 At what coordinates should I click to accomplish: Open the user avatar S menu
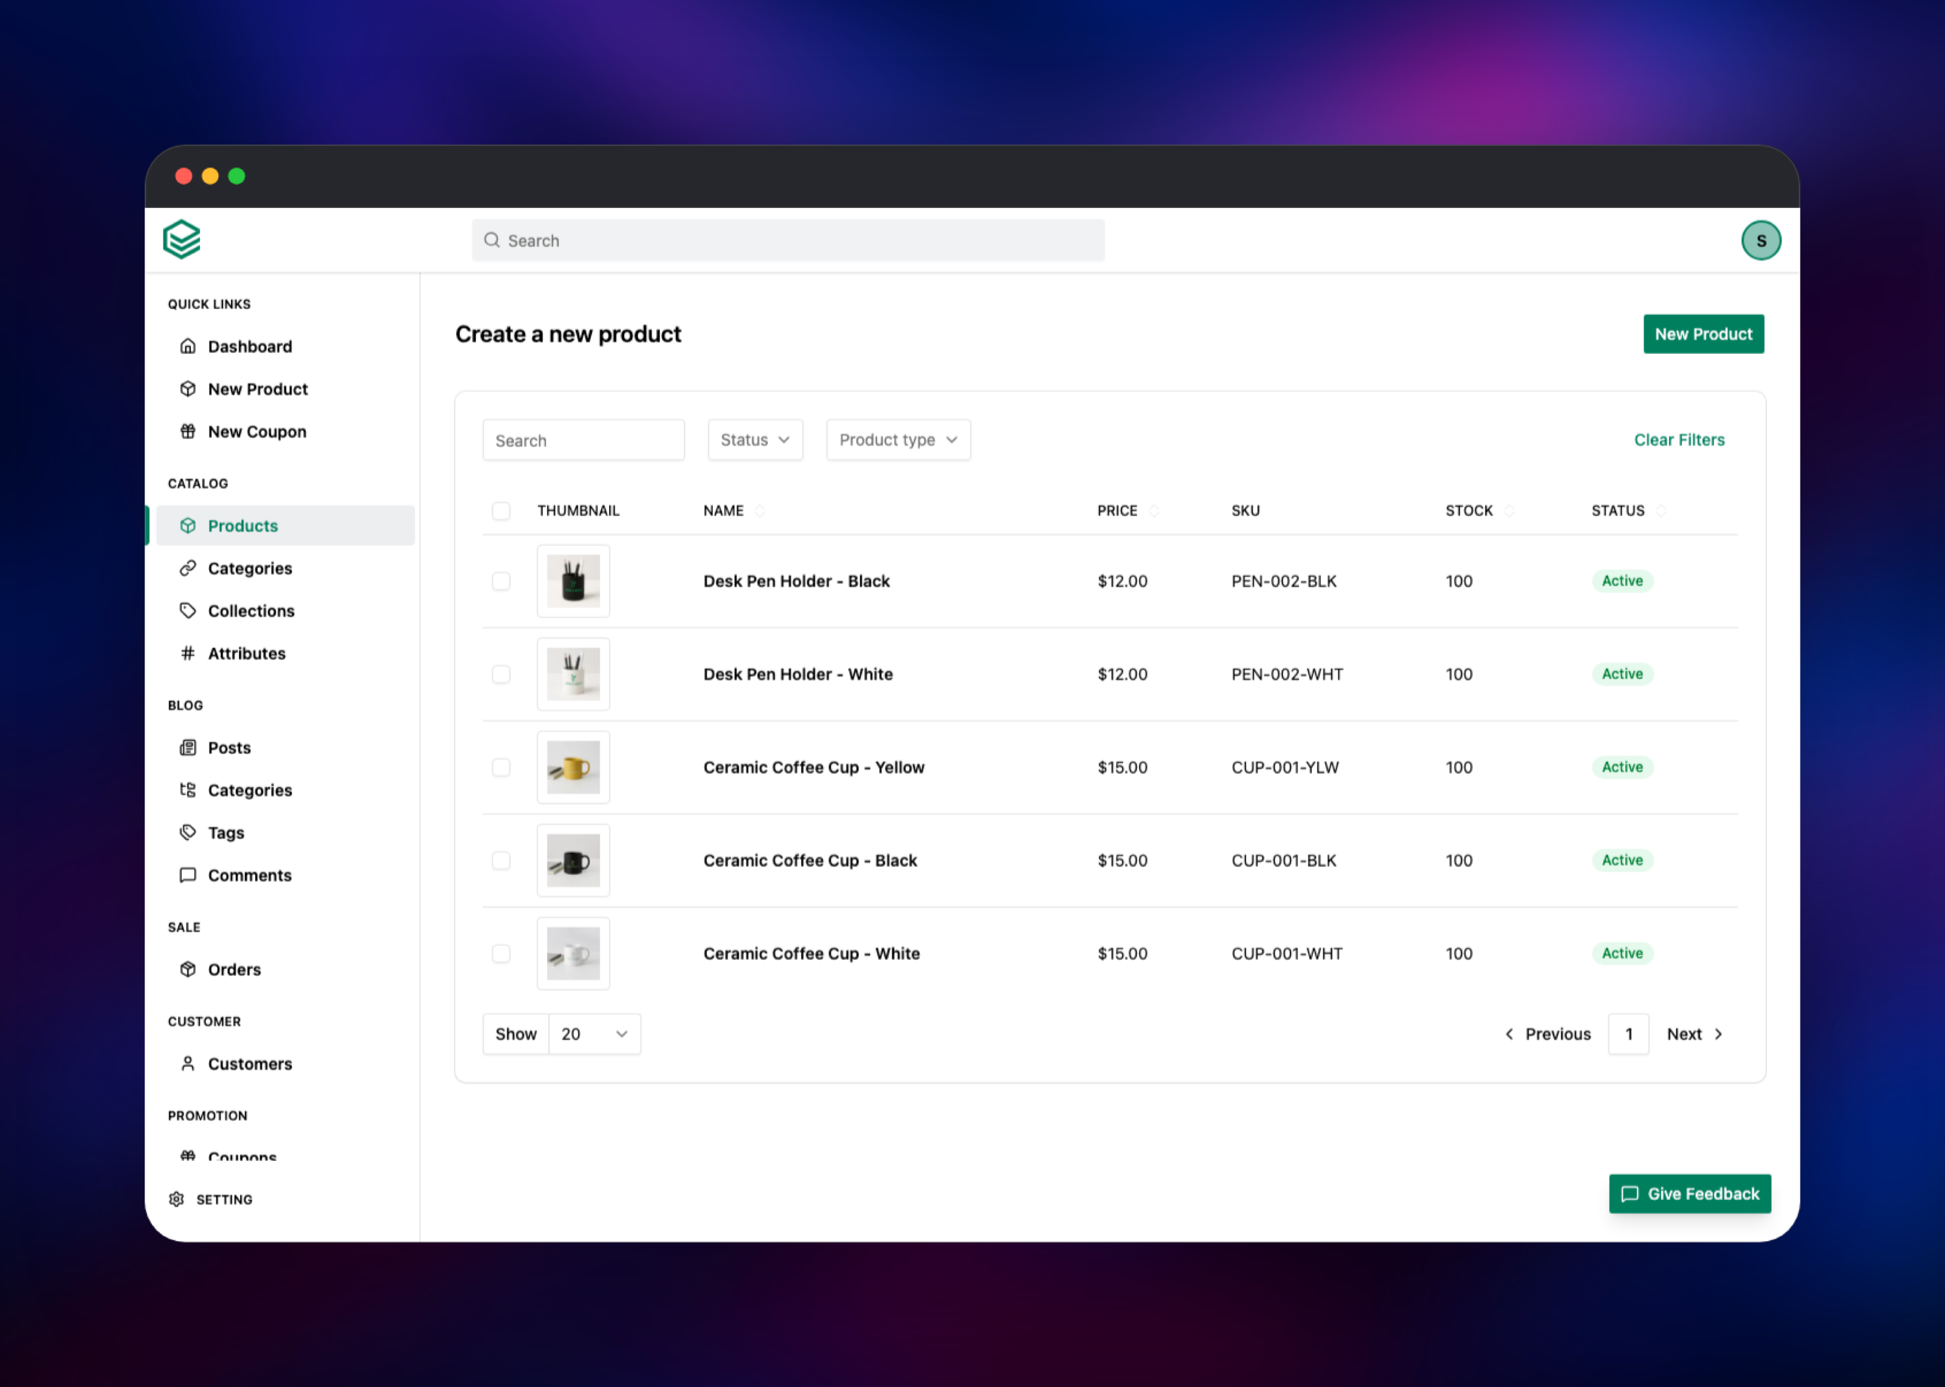click(1761, 240)
